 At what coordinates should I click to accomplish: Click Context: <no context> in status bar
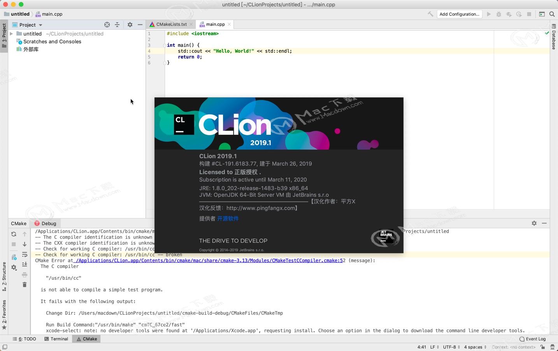pyautogui.click(x=514, y=347)
